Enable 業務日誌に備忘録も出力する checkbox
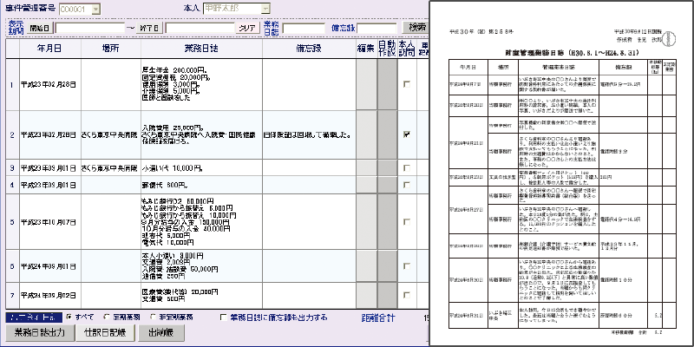 [224, 318]
